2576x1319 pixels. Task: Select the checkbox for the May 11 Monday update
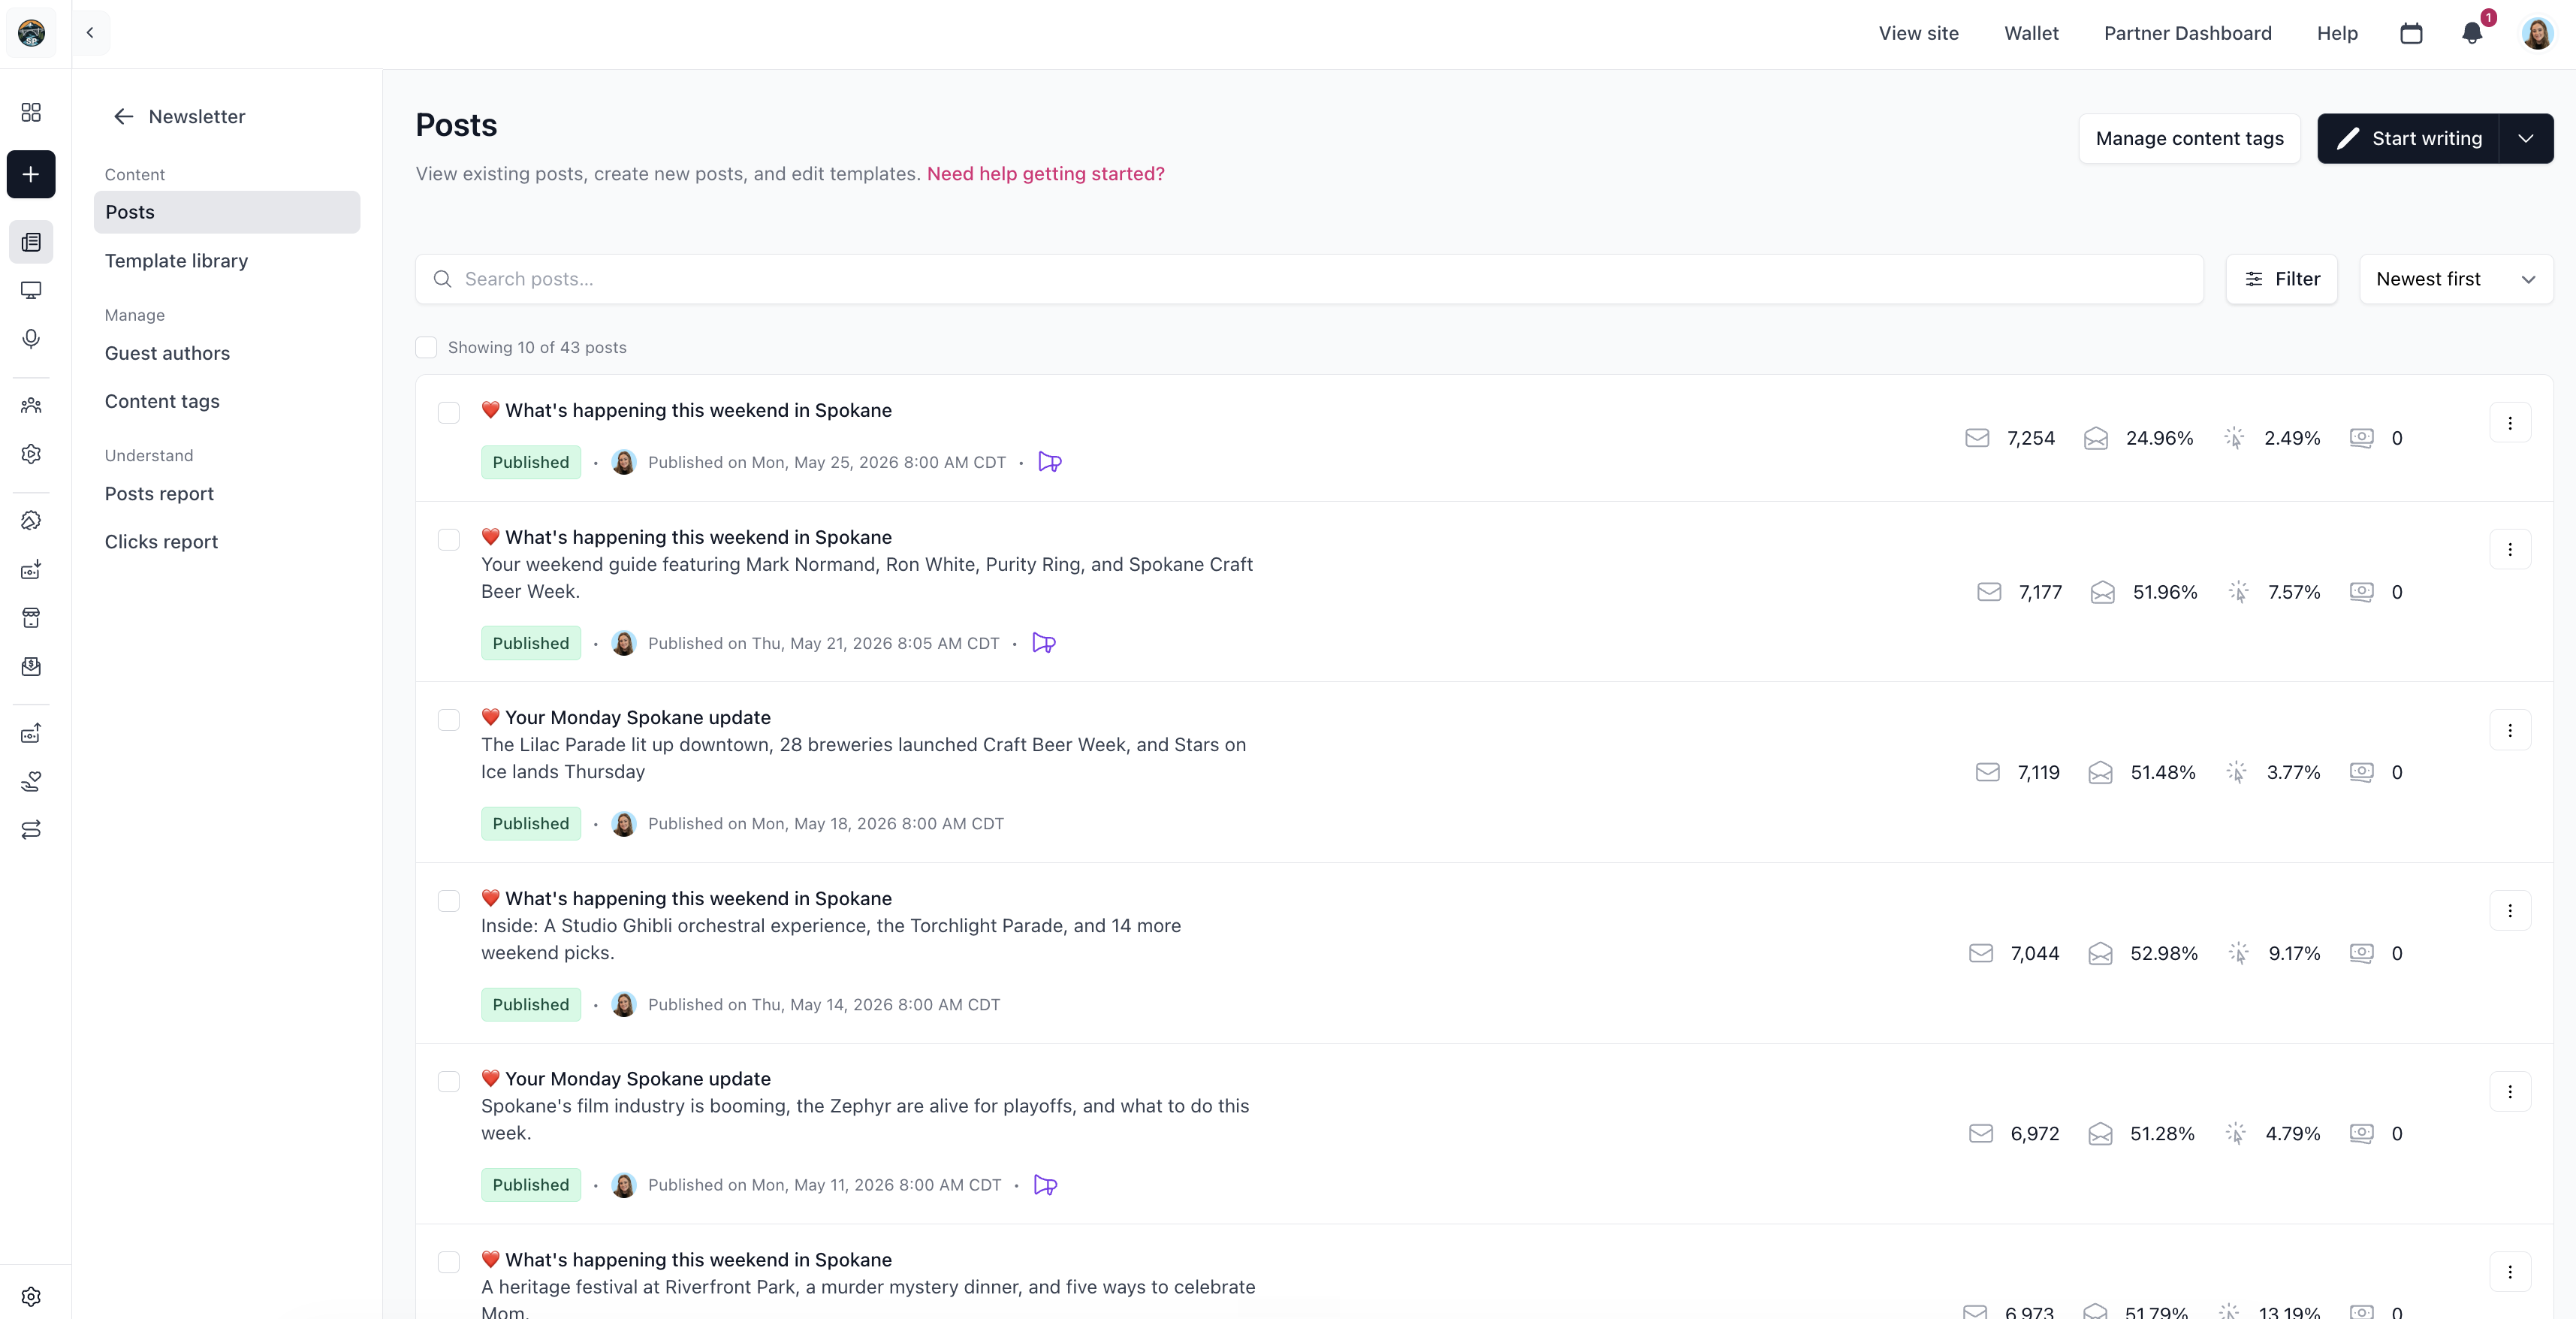click(x=449, y=1081)
